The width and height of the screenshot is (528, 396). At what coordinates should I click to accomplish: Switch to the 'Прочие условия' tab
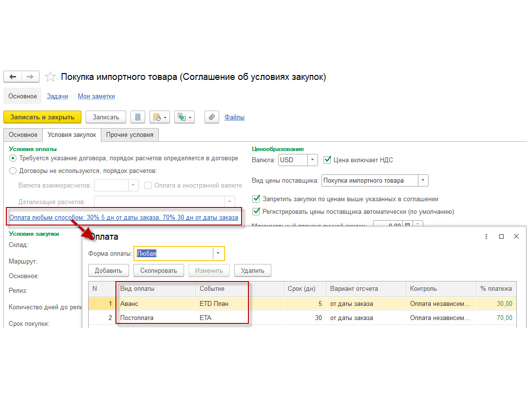pos(130,135)
